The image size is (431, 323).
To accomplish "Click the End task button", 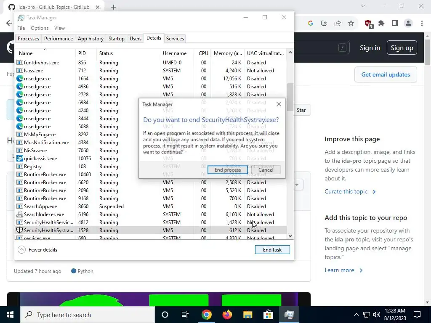I will point(272,250).
